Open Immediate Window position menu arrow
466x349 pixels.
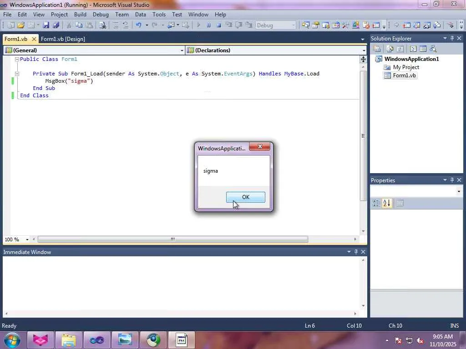349,252
